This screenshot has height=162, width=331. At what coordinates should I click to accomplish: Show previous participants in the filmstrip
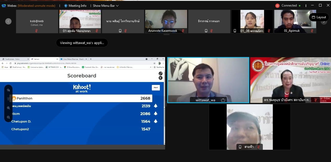coord(8,21)
